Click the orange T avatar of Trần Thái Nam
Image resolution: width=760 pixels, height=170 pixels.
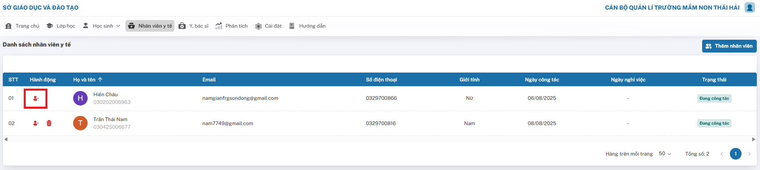pyautogui.click(x=80, y=123)
